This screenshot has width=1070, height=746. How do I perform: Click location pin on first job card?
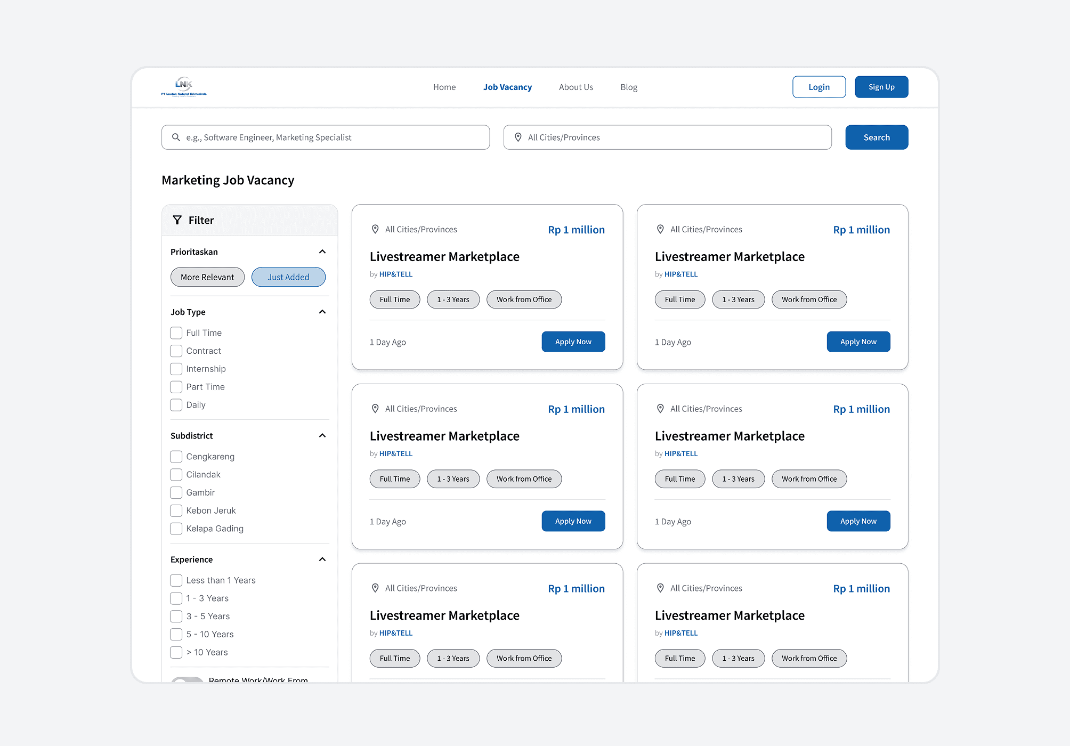click(x=375, y=229)
